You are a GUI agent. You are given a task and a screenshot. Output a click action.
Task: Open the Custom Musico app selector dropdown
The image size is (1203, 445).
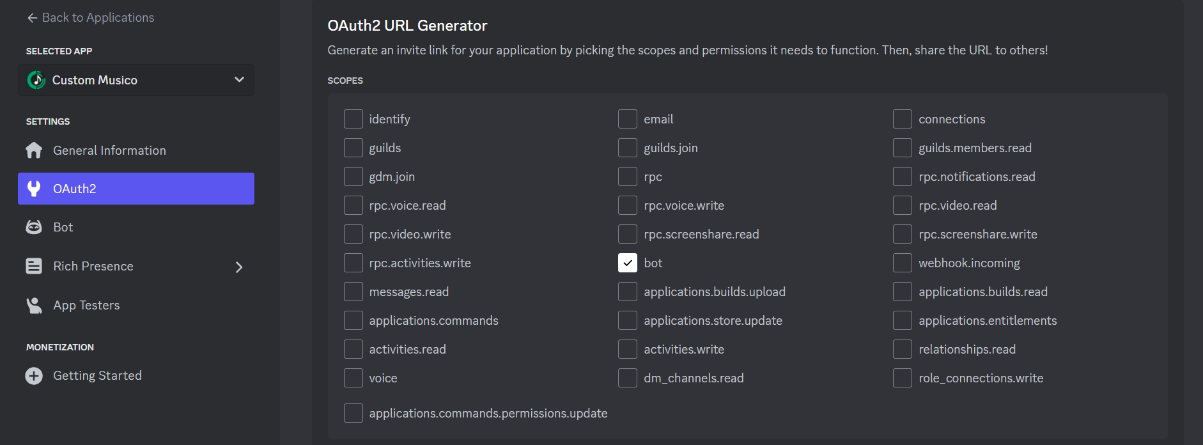[239, 80]
